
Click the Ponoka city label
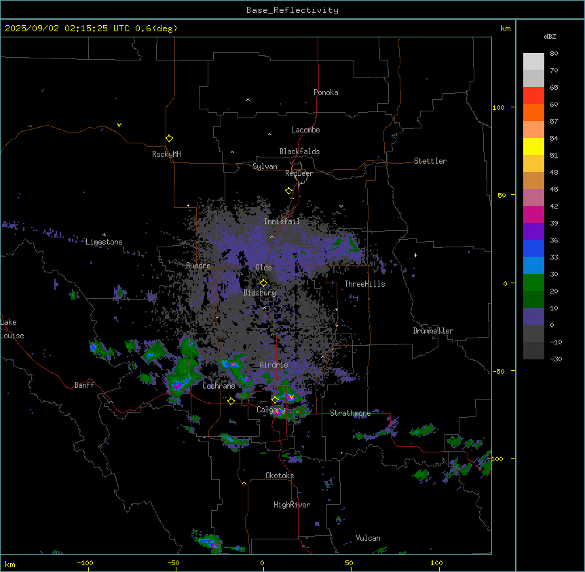coord(326,92)
